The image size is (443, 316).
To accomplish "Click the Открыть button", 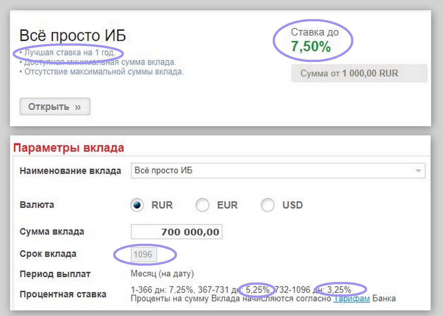I will [x=55, y=107].
